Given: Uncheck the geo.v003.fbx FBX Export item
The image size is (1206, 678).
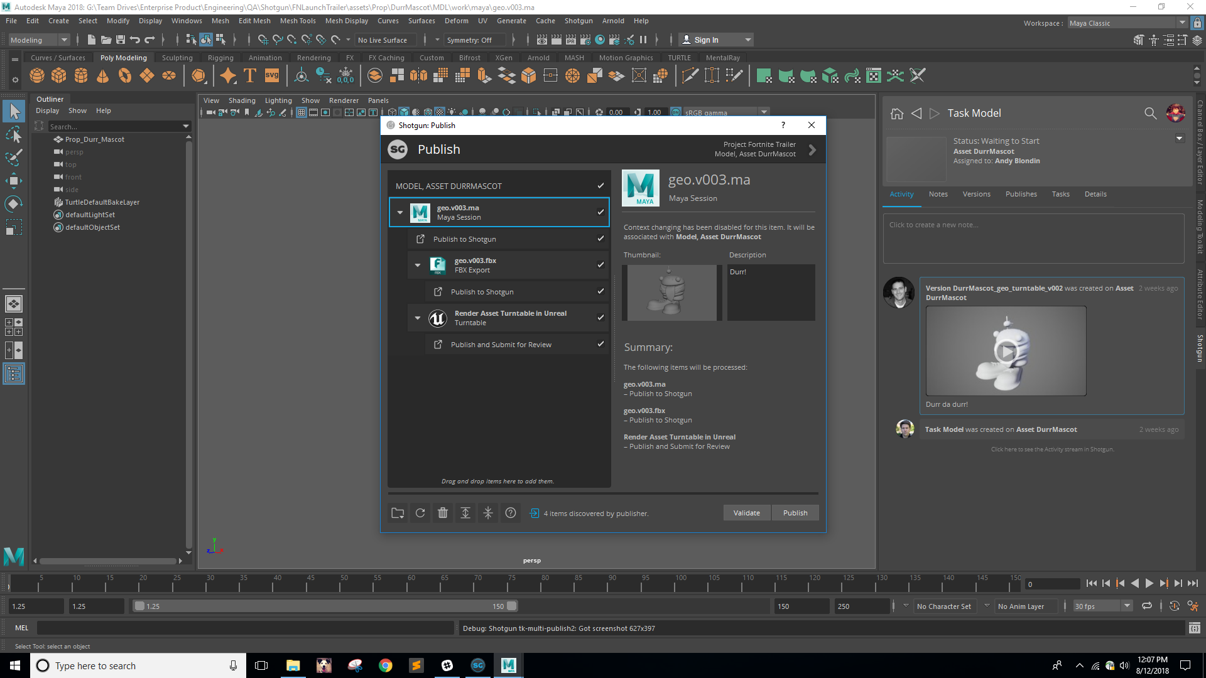Looking at the screenshot, I should pos(600,264).
